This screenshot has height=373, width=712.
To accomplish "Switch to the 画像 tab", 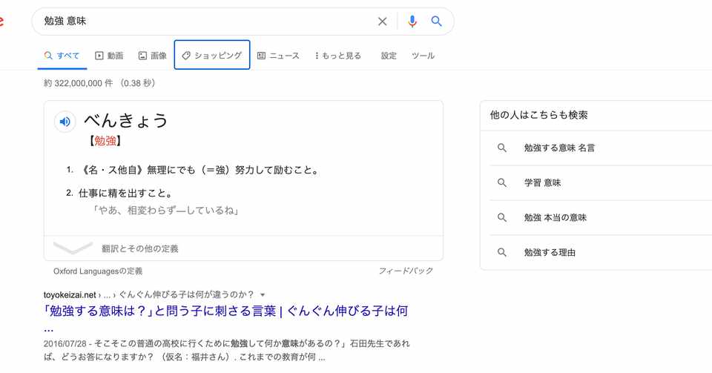I will point(153,56).
